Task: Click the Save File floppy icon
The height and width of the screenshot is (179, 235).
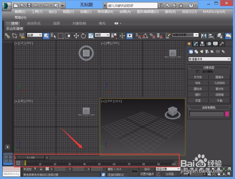Action: pyautogui.click(x=29, y=6)
